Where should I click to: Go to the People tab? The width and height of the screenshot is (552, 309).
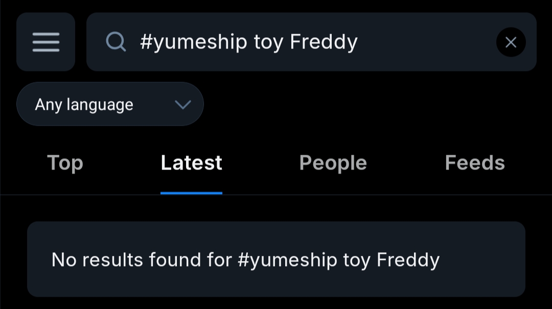point(333,163)
